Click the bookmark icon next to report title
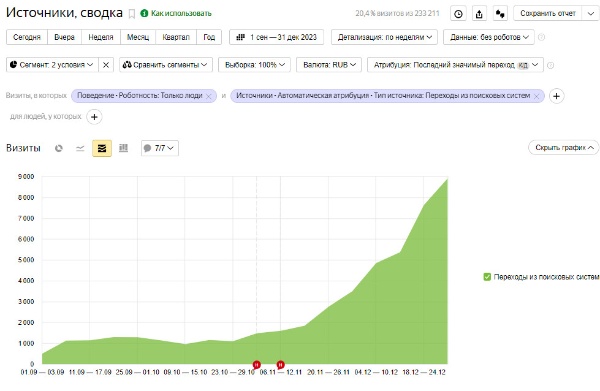 point(132,14)
